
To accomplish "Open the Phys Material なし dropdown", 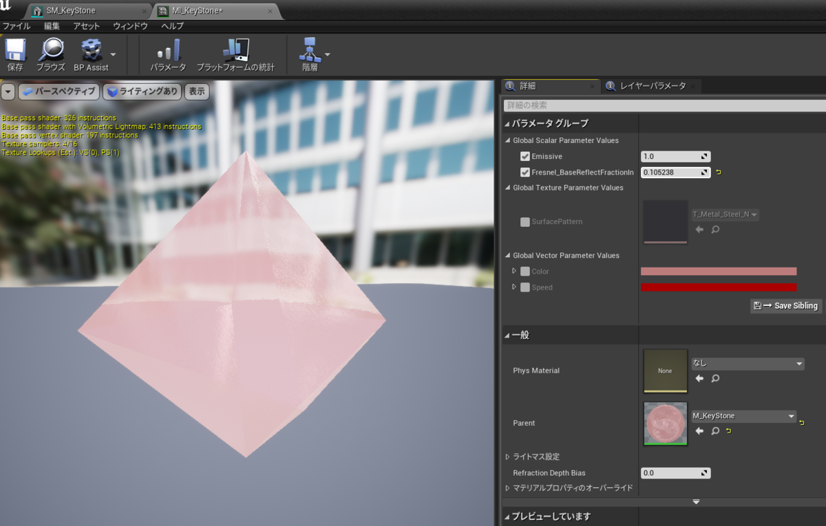I will pos(748,364).
